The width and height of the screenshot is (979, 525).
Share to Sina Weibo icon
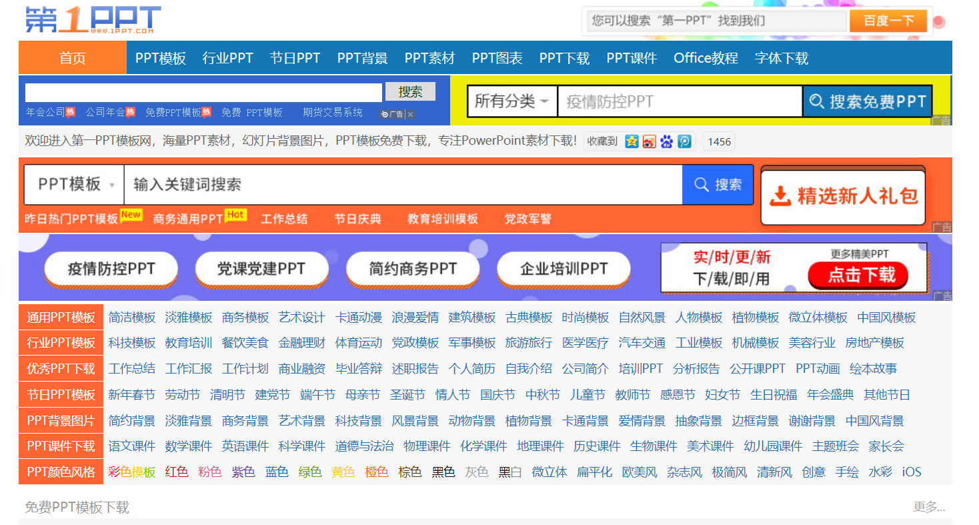[x=649, y=141]
